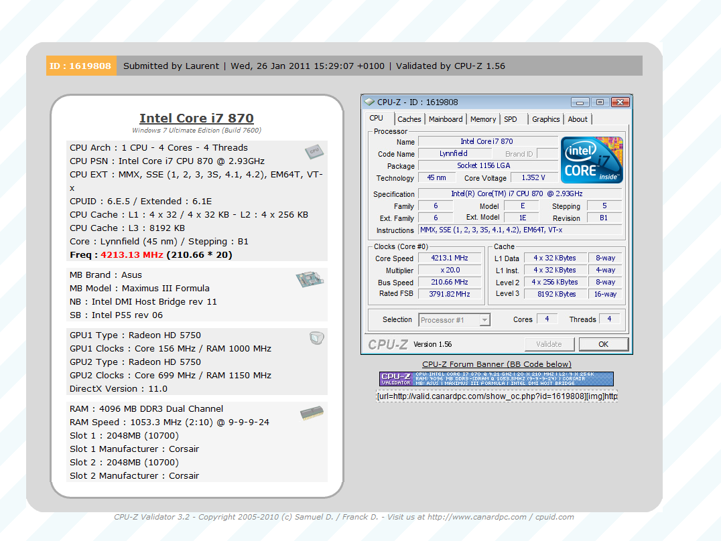
Task: Click the motherboard icon beside MB Brand
Action: (310, 279)
